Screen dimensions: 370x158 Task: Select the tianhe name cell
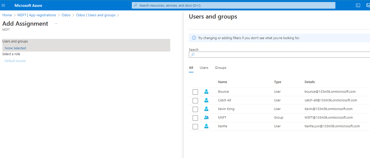(x=223, y=126)
